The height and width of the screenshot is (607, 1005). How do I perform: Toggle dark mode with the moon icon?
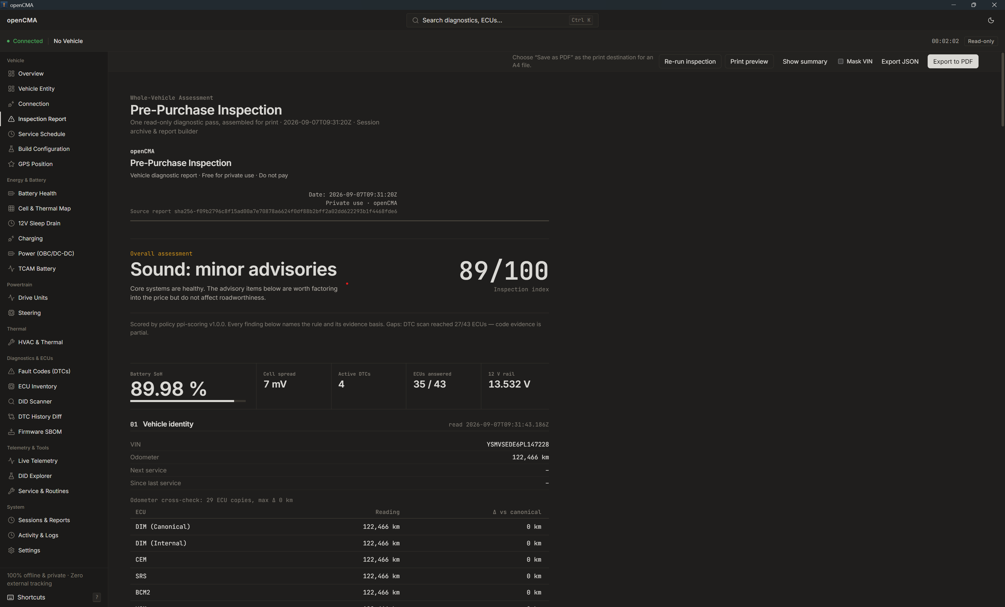[x=991, y=20]
